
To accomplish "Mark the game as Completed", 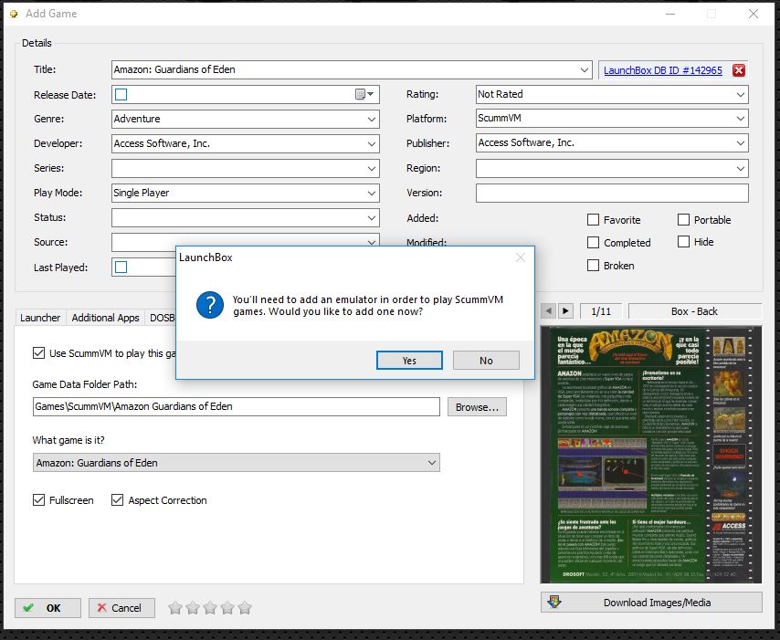I will pyautogui.click(x=593, y=243).
